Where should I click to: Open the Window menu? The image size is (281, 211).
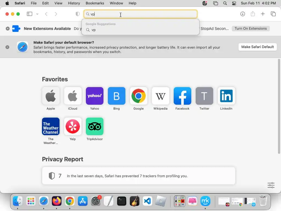point(116,3)
